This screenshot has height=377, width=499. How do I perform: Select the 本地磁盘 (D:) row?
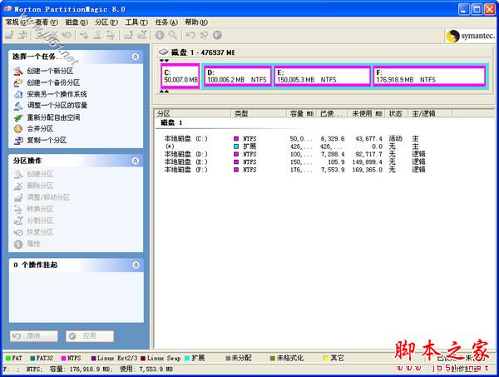tap(294, 154)
